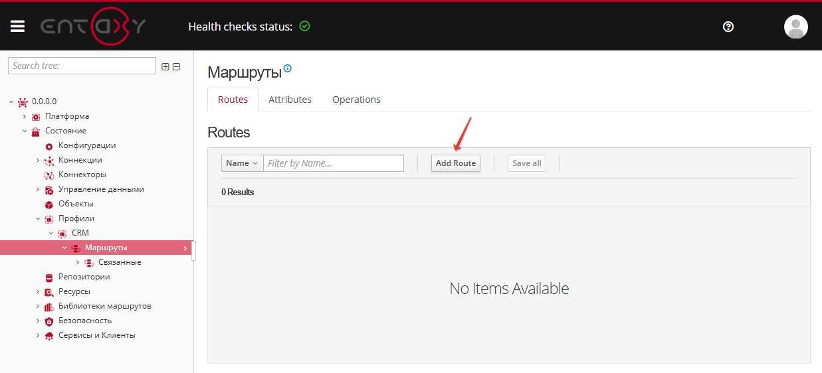The image size is (822, 373).
Task: Click the Библиотеки маршрутов icon
Action: (x=49, y=307)
